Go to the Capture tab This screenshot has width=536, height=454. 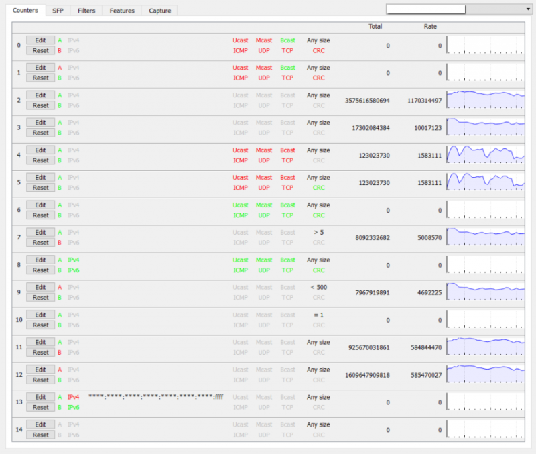tap(159, 11)
